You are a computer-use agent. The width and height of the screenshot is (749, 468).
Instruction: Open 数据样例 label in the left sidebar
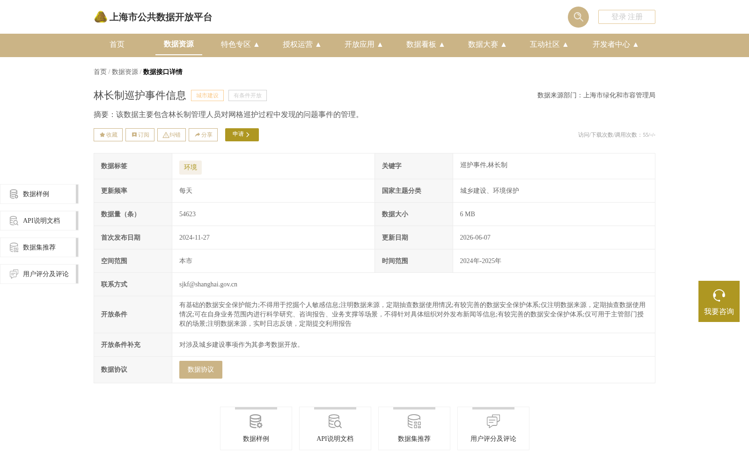click(36, 194)
